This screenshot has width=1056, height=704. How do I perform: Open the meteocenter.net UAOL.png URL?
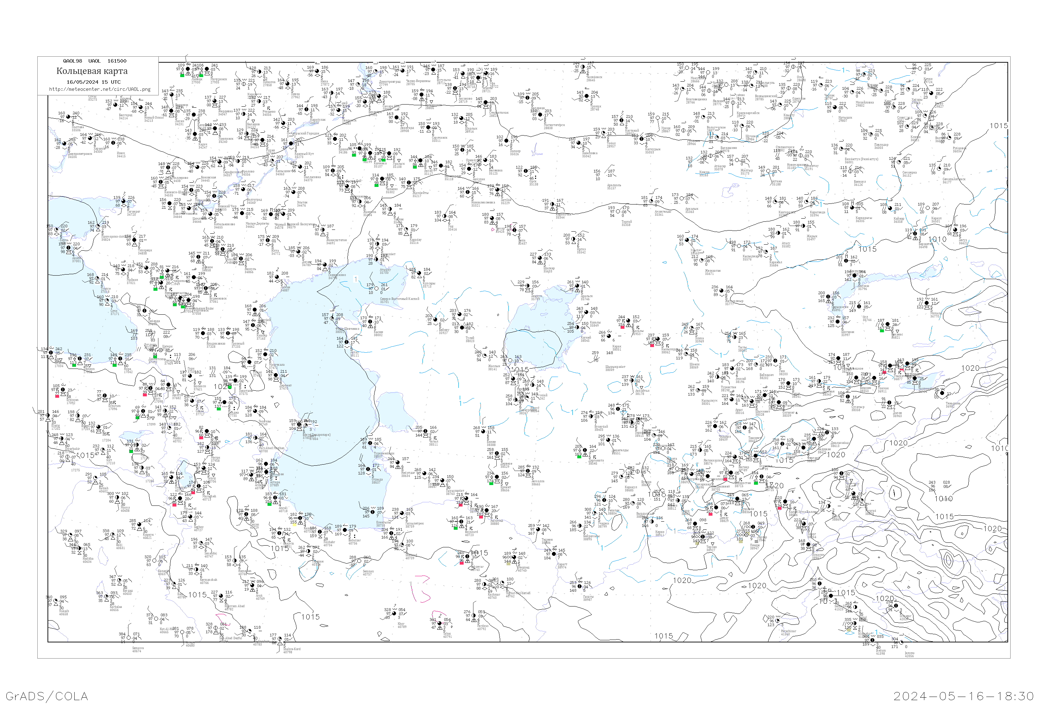100,89
